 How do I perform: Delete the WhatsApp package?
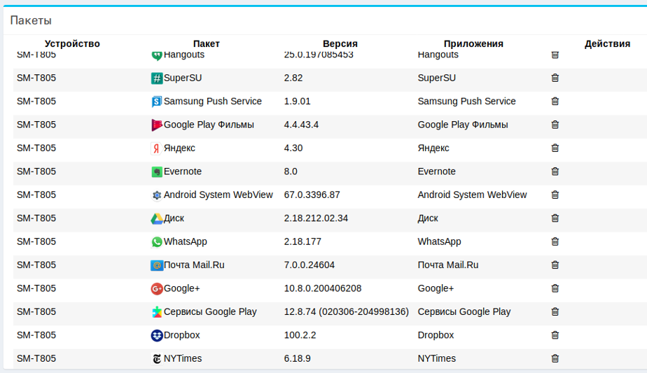[555, 241]
